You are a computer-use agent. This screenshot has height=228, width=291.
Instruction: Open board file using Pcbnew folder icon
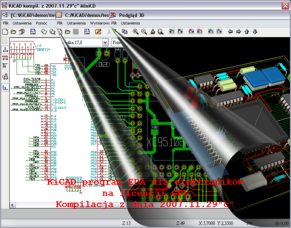point(68,32)
